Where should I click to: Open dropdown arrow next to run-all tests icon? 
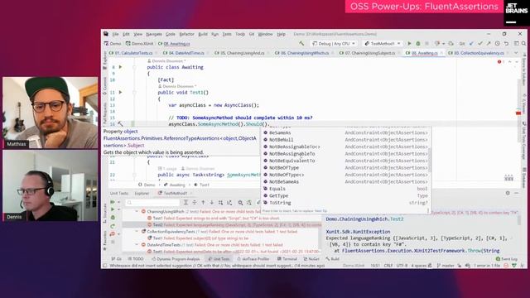click(118, 202)
